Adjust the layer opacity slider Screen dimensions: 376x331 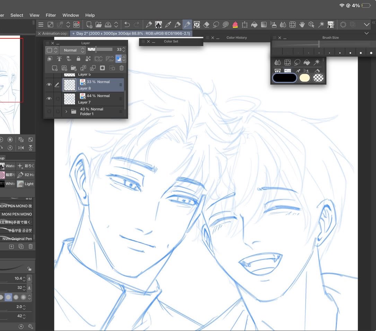pos(100,49)
